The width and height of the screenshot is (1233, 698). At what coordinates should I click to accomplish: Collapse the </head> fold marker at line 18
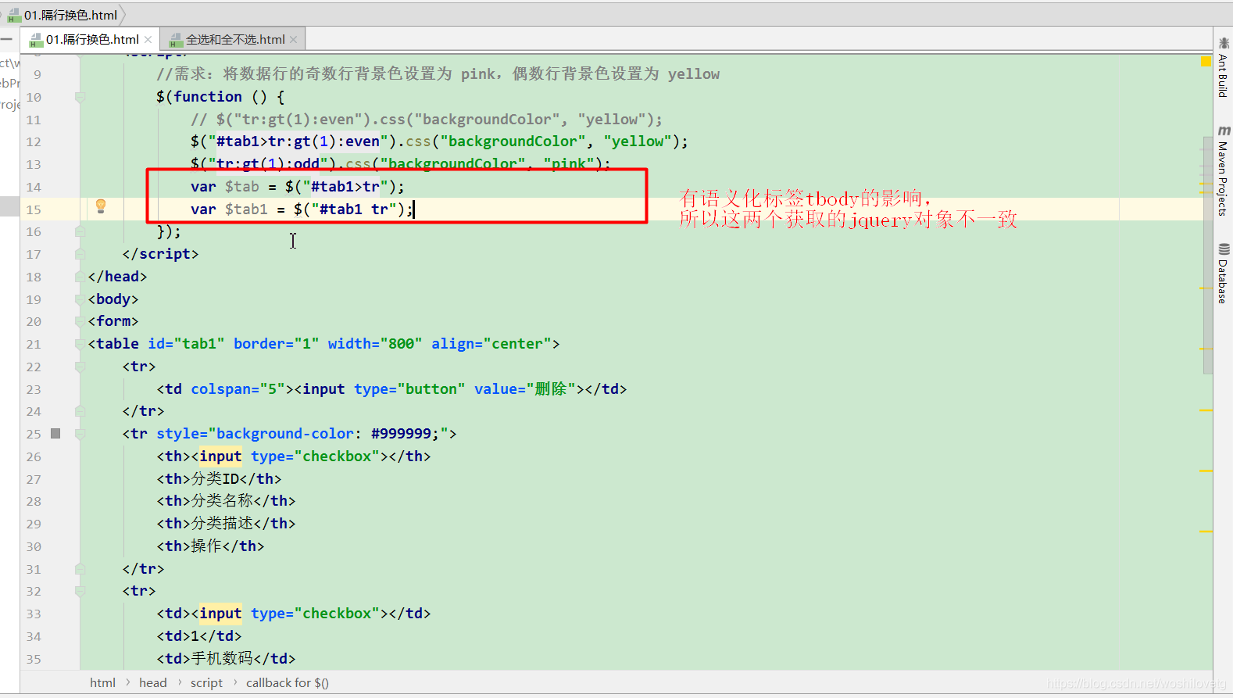click(x=80, y=277)
